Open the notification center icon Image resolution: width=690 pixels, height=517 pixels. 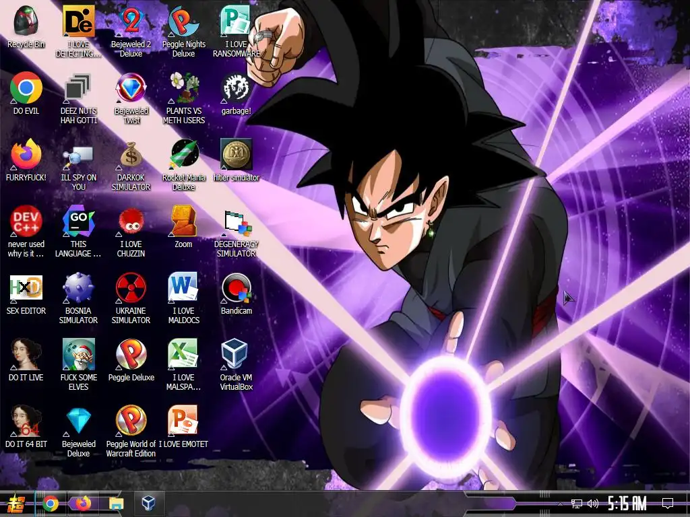pos(668,504)
